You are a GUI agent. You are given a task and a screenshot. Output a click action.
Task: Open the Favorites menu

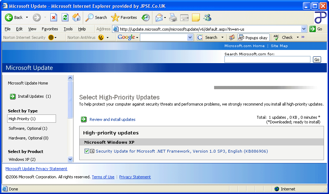50,29
